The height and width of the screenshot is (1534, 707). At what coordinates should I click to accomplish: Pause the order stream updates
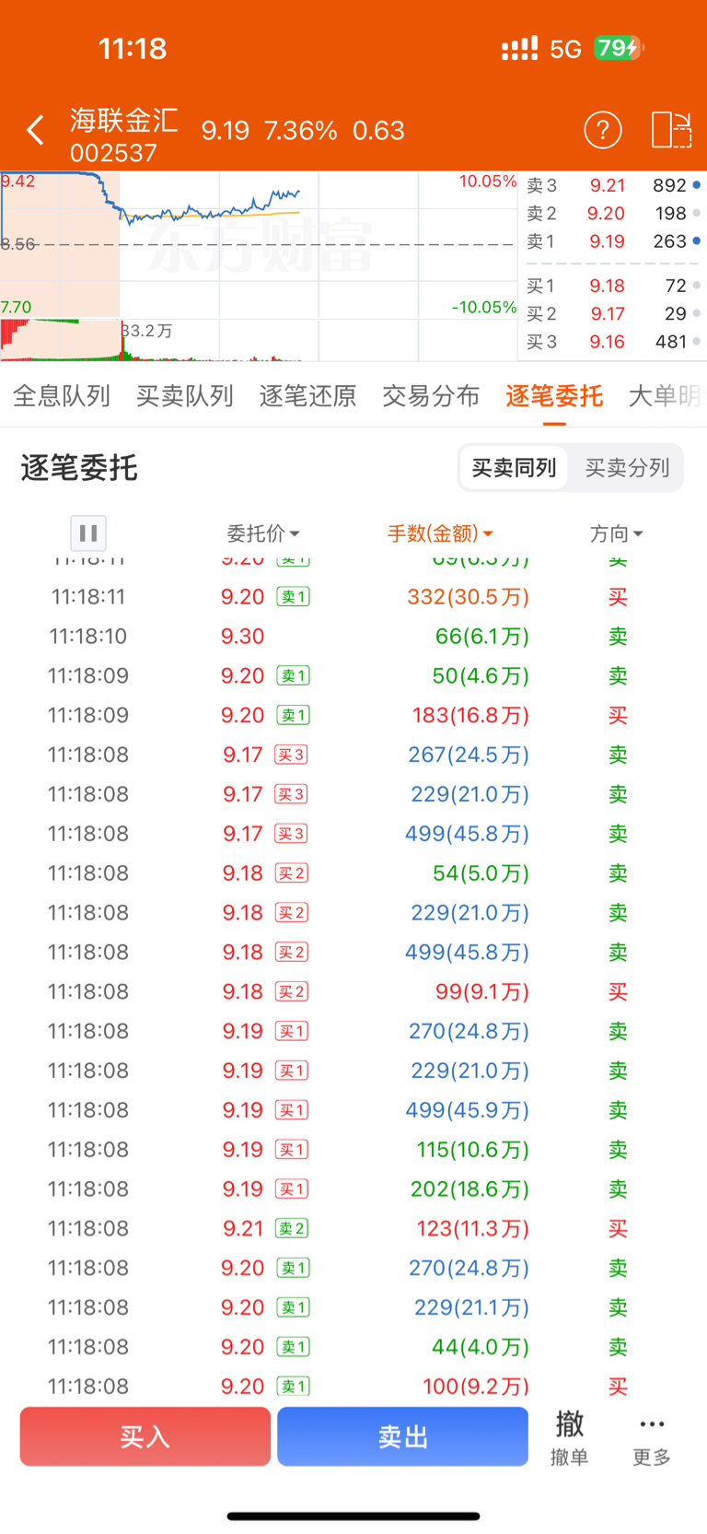[x=88, y=533]
